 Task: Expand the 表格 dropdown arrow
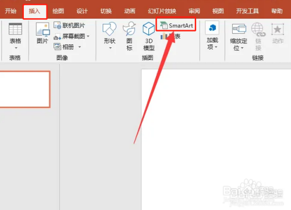[x=16, y=48]
